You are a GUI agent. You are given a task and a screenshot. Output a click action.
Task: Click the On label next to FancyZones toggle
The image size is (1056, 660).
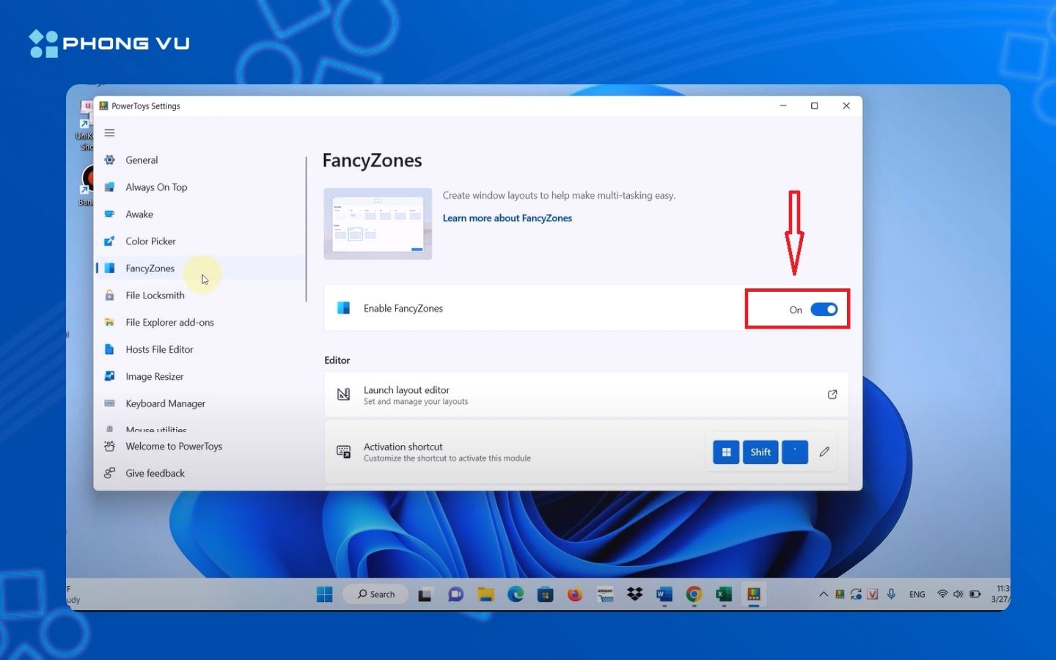click(796, 309)
